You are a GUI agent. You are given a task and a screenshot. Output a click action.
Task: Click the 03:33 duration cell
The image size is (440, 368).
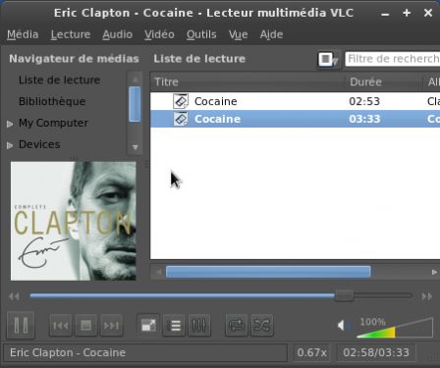364,119
